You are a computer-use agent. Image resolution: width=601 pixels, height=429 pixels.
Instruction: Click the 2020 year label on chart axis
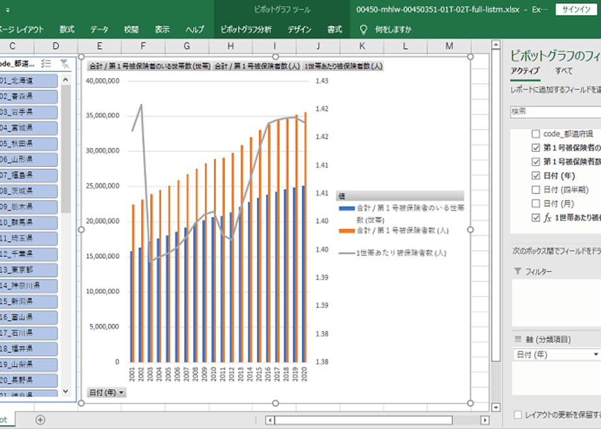tap(304, 374)
